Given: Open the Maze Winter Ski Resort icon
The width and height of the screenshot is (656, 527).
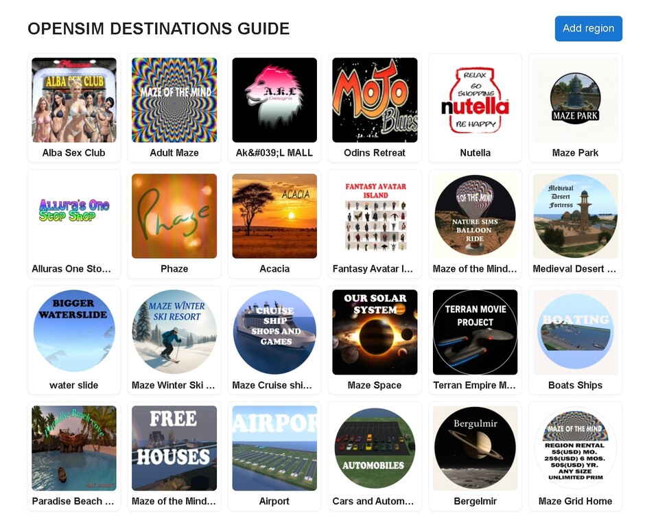Looking at the screenshot, I should click(x=174, y=332).
